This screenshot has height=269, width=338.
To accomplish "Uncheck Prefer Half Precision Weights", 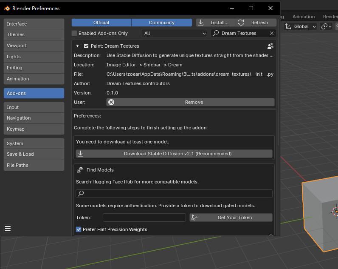I will tap(79, 229).
